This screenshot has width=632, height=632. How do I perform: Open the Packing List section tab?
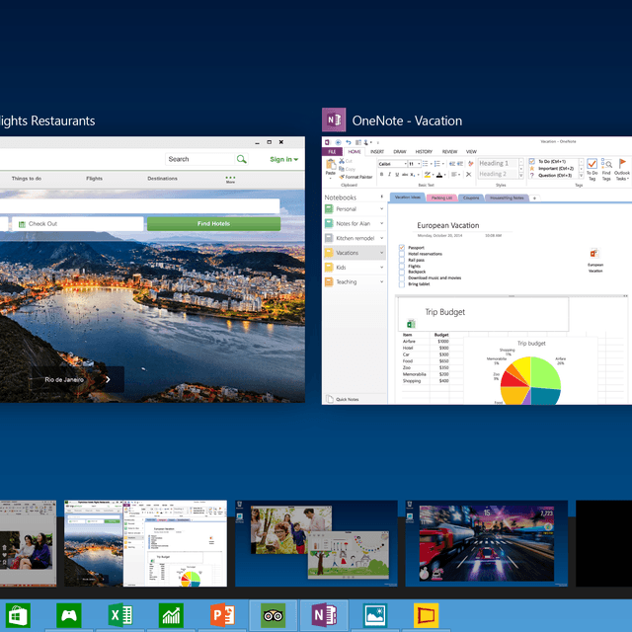pos(441,197)
